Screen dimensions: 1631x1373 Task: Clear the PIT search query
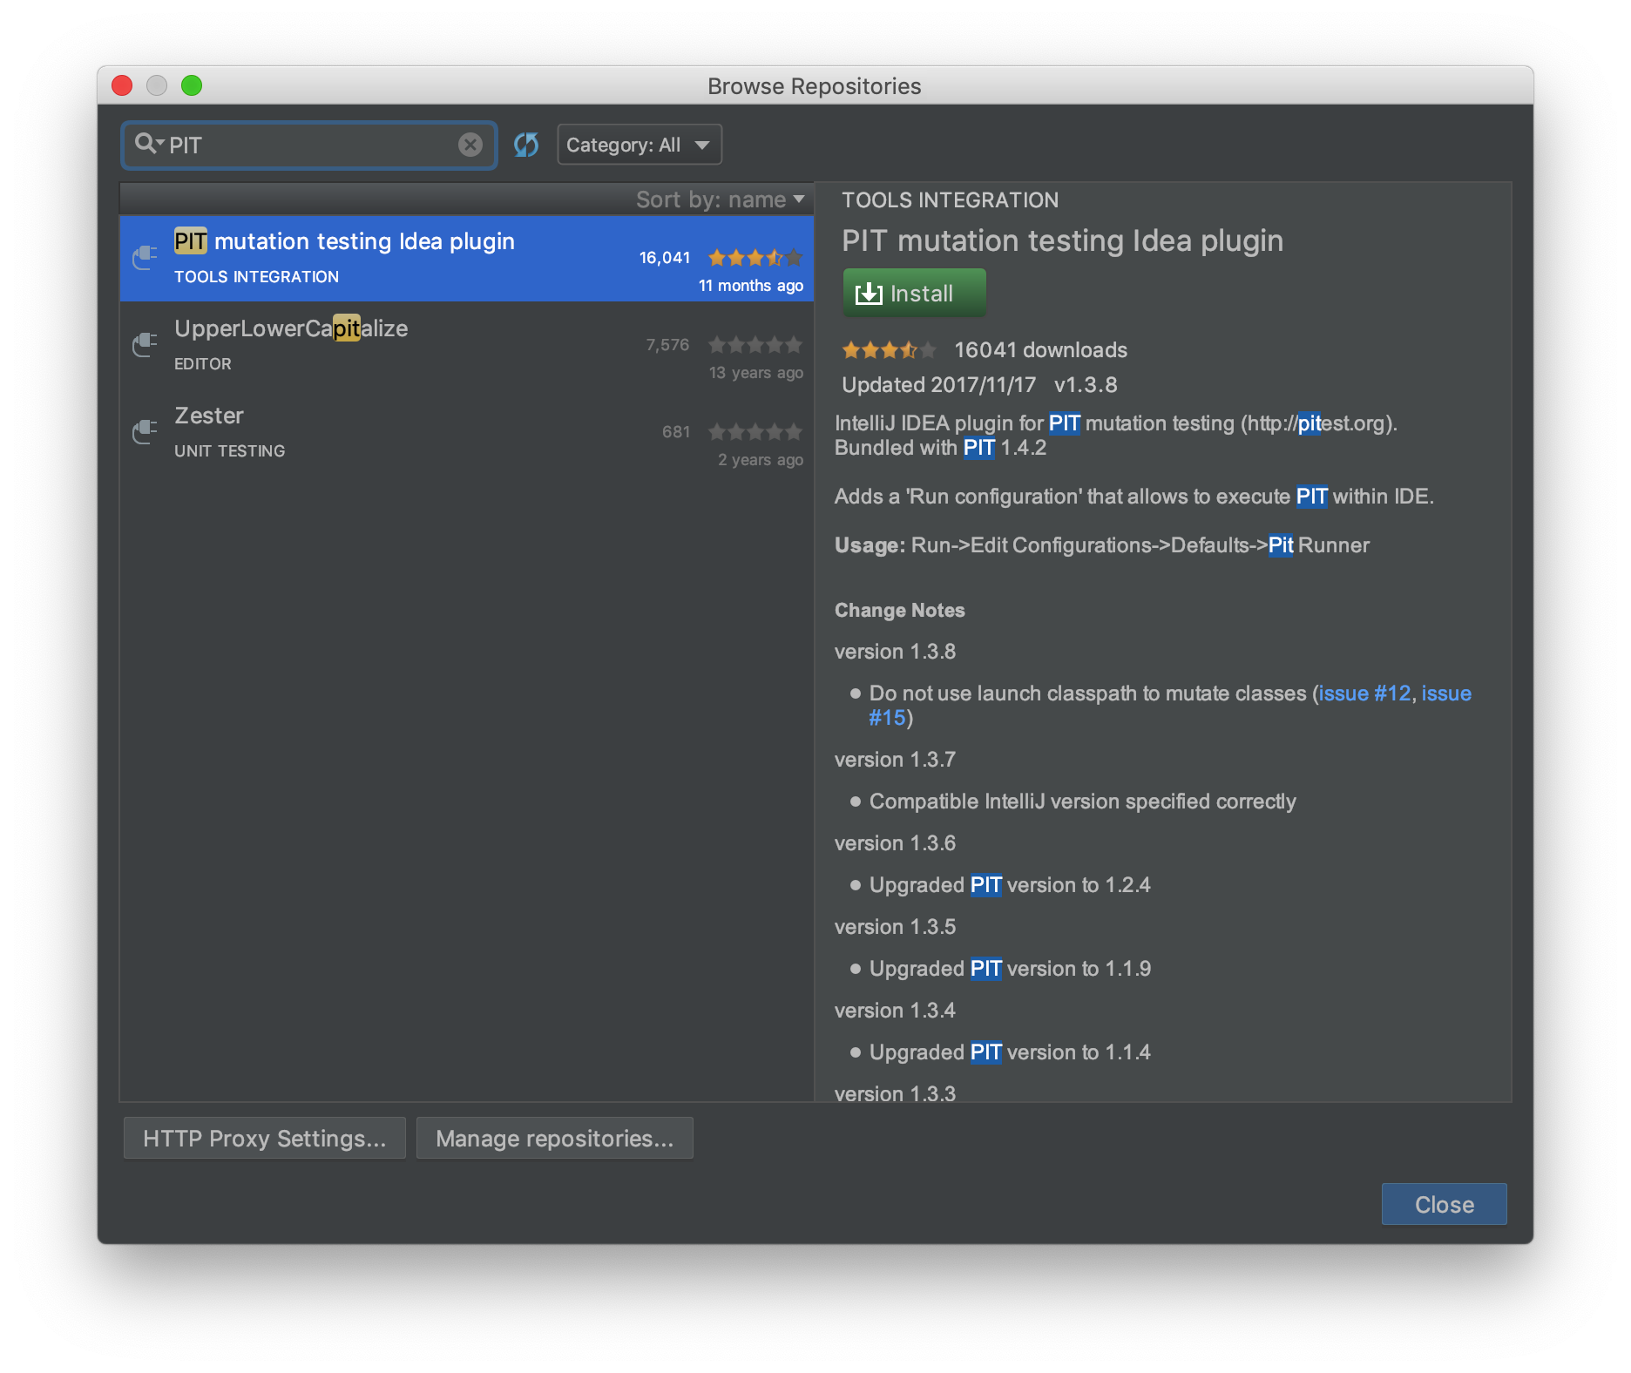[470, 145]
